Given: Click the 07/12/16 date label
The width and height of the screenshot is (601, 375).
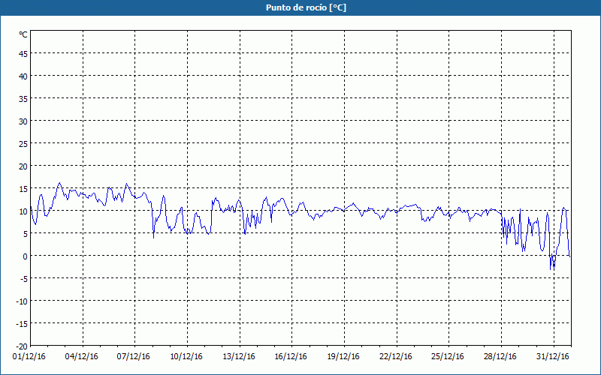Looking at the screenshot, I should click(134, 357).
